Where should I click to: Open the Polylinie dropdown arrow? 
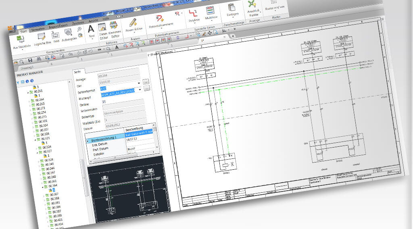tap(195, 23)
